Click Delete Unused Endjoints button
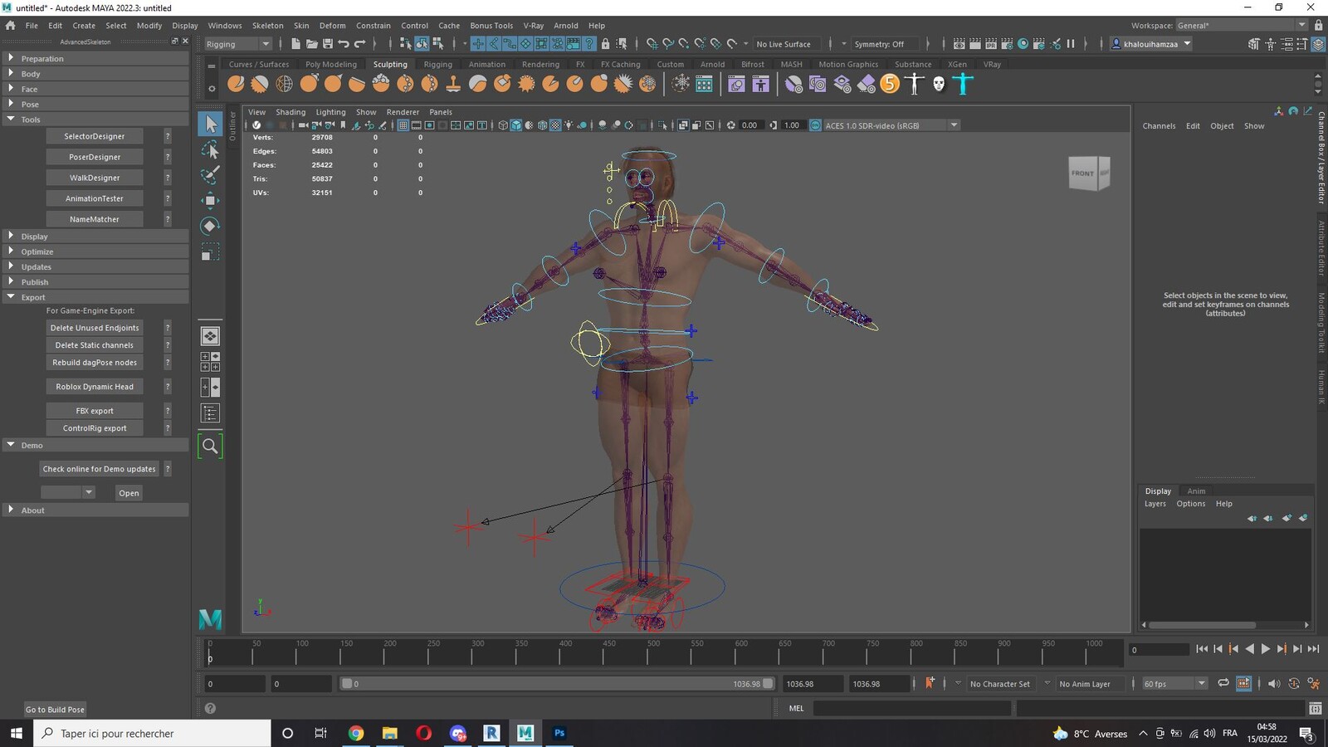Screen dimensions: 1328x747 tap(95, 328)
